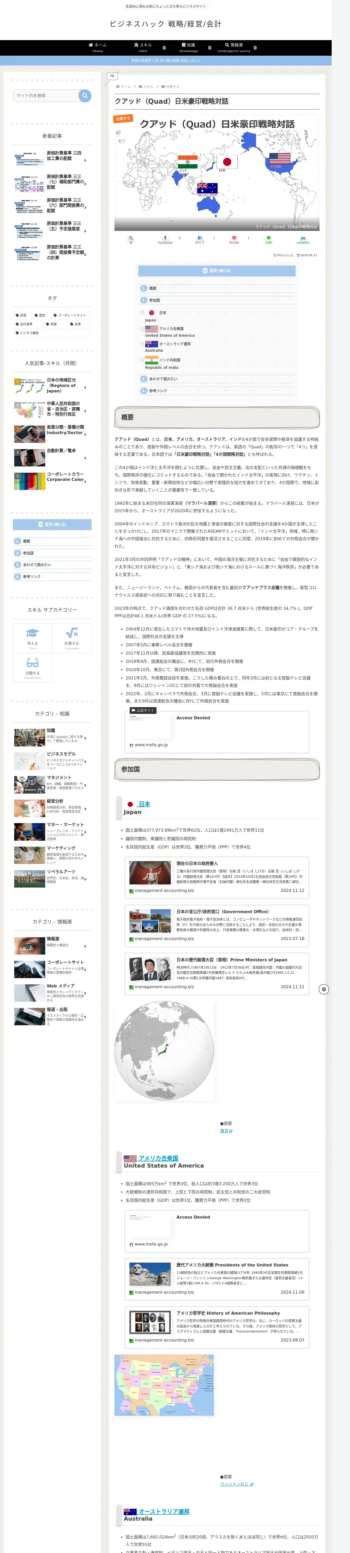This screenshot has height=1553, width=350.
Task: Expand the スキル submenu arrow
Action: coord(164,48)
